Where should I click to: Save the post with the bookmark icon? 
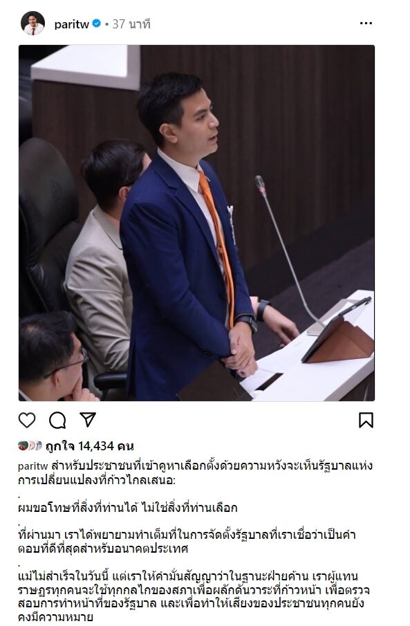366,421
